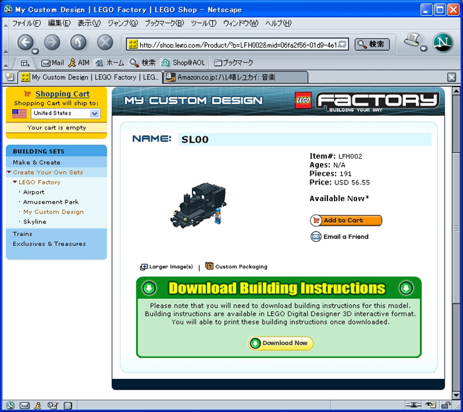
Task: Click the page scrollbar down arrow
Action: 456,395
